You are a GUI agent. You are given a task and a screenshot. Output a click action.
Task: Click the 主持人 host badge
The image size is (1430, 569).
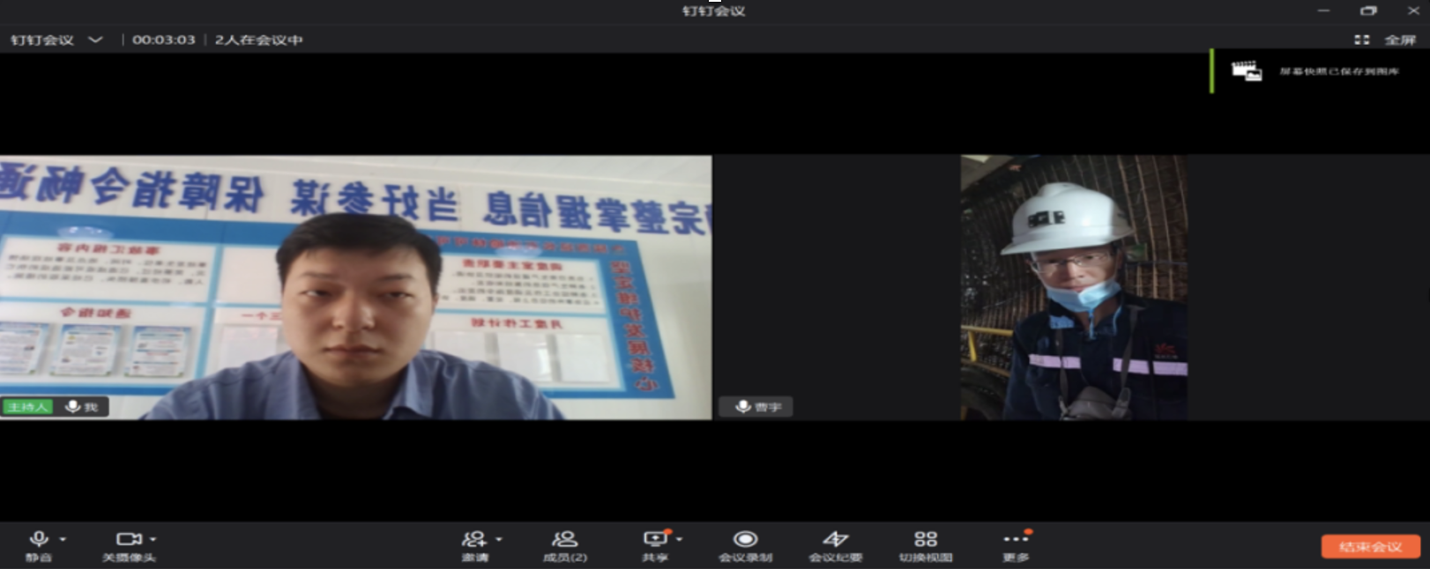coord(27,407)
